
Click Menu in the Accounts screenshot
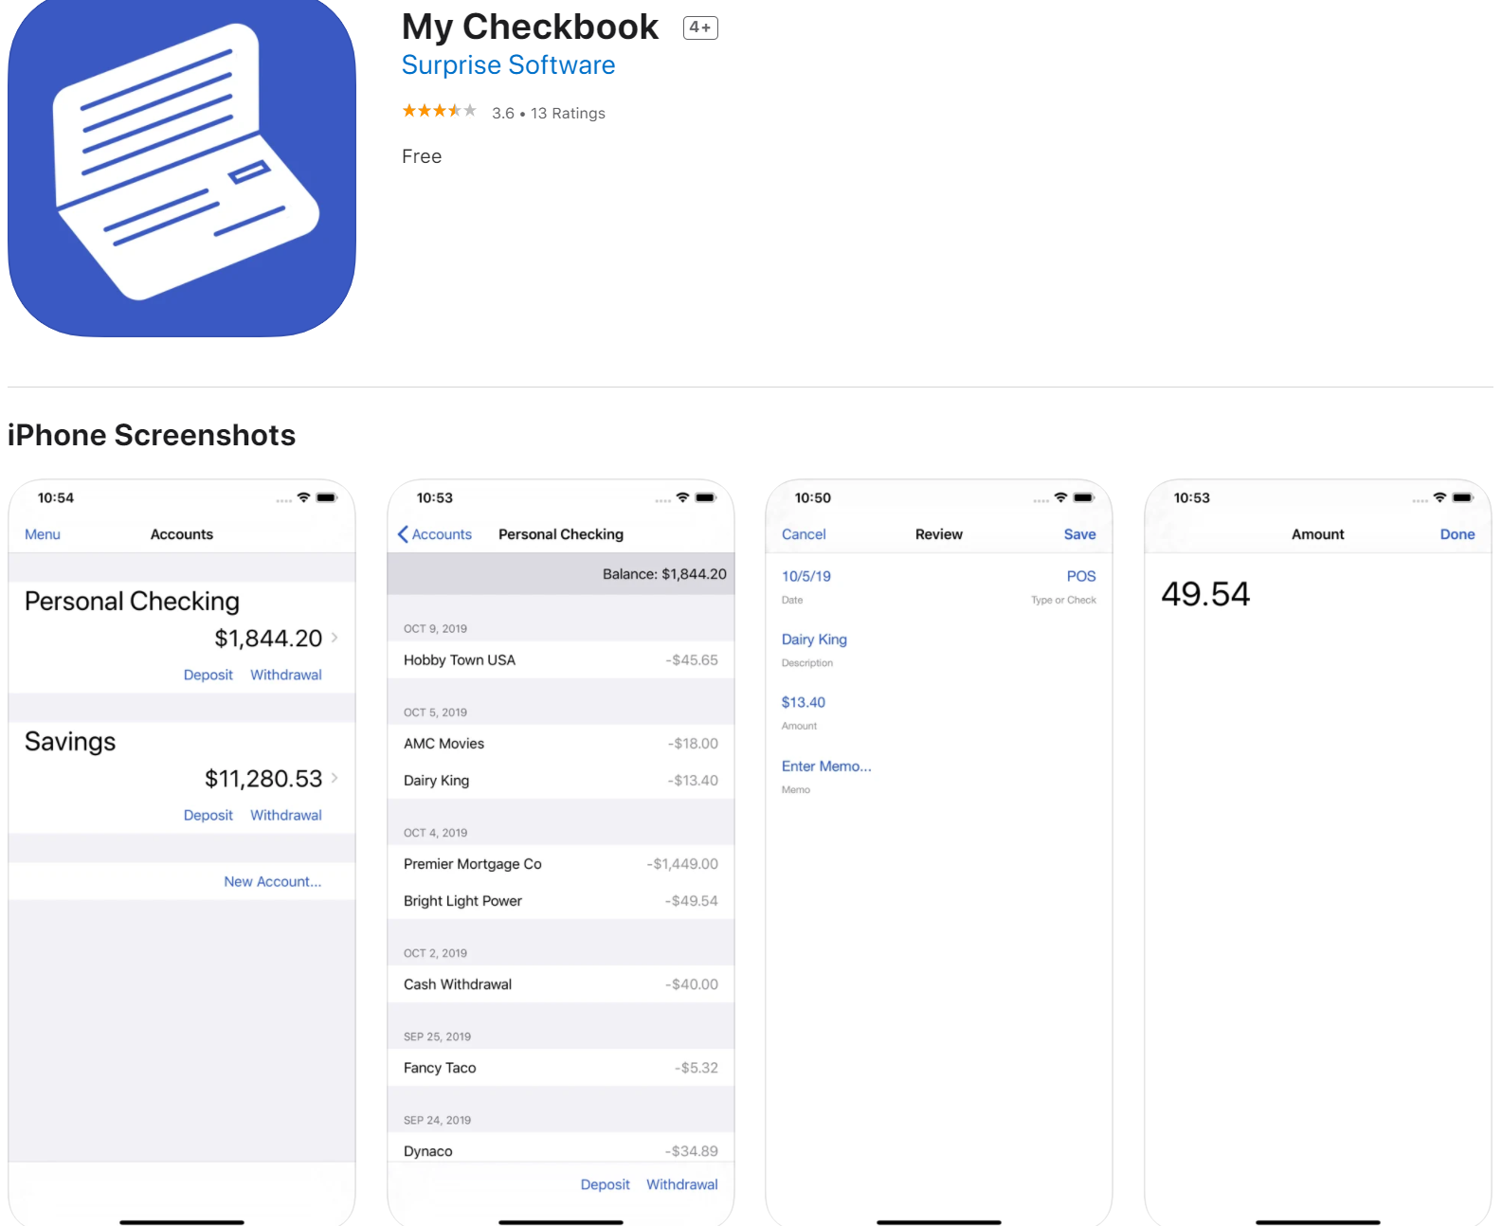click(x=43, y=534)
